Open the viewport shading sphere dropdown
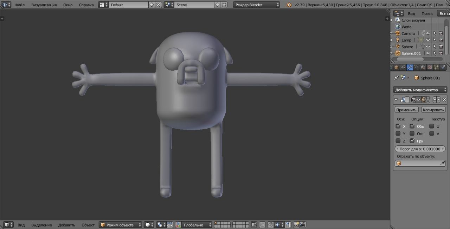The height and width of the screenshot is (229, 450). pos(149,225)
